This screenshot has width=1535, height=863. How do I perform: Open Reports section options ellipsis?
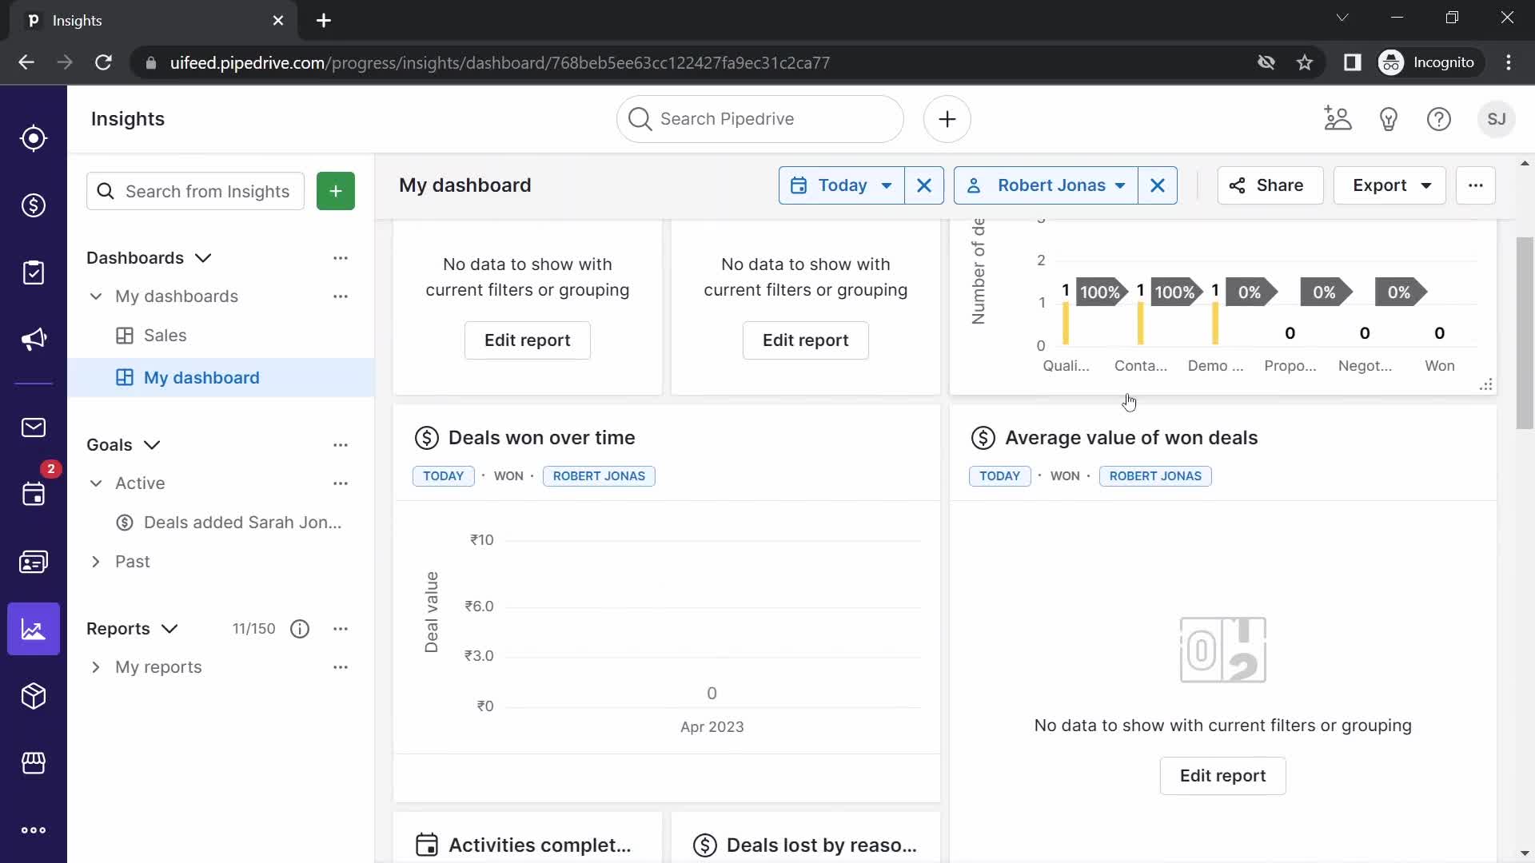(341, 629)
